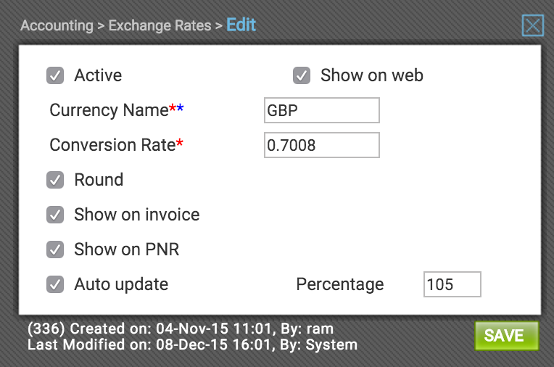The height and width of the screenshot is (367, 554).
Task: Toggle the Show on web checkbox
Action: click(x=302, y=75)
